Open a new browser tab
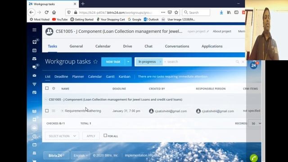The width and height of the screenshot is (288, 162). [83, 4]
